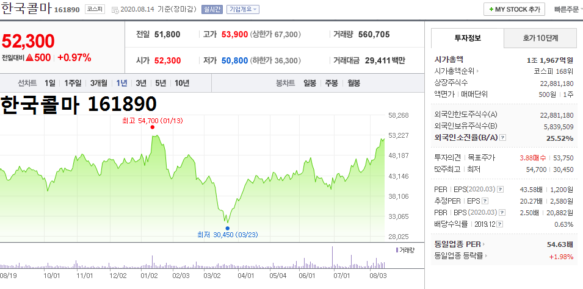Screen dimensions: 583x289
Task: Click the red 최고 54,700 peak dot on chart
Action: coord(152,127)
